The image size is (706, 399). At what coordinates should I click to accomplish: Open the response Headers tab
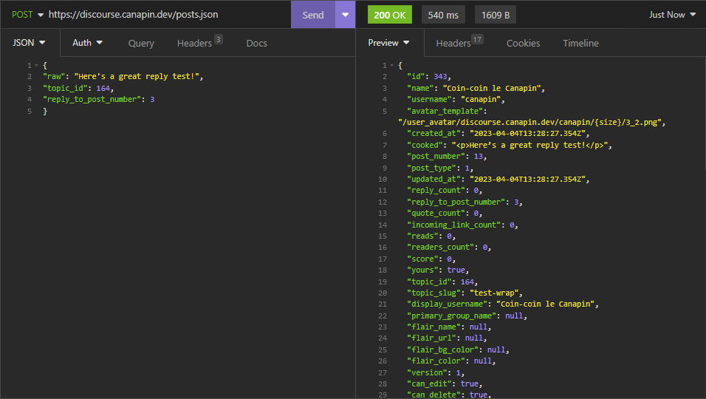pyautogui.click(x=459, y=43)
